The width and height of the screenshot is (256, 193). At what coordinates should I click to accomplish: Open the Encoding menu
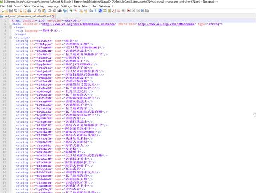38,7
